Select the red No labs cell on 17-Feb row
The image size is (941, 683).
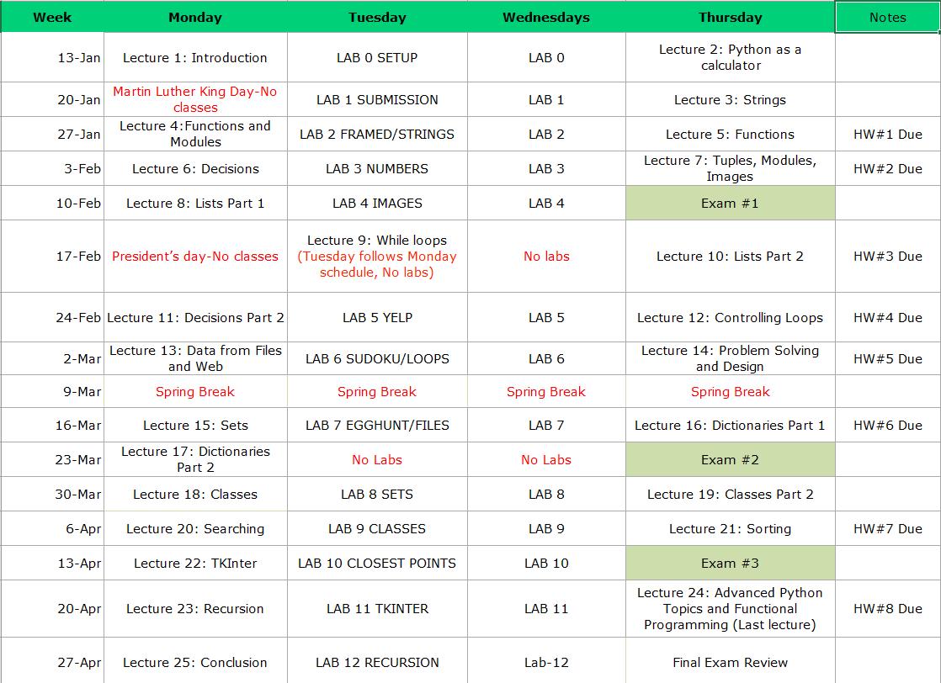(x=547, y=256)
